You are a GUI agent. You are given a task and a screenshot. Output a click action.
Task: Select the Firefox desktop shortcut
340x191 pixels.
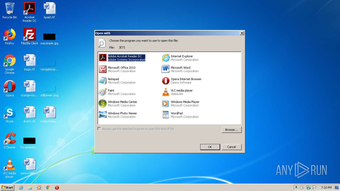pyautogui.click(x=10, y=37)
